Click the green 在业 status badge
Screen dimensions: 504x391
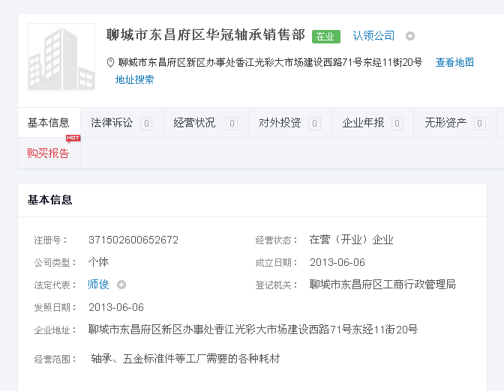point(326,36)
